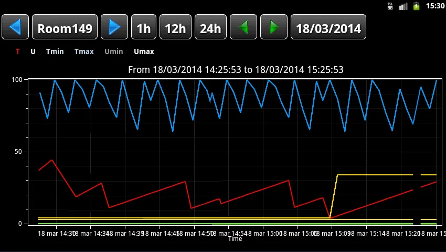Screen dimensions: 446x252
Task: Tap the 3G data status icon
Action: click(390, 6)
